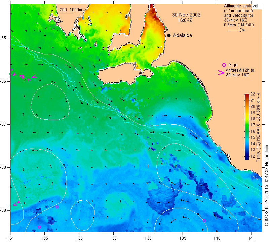The image size is (269, 242).
Task: Click the '0.5m/s (1kt 24h)' scale text
Action: (239, 25)
